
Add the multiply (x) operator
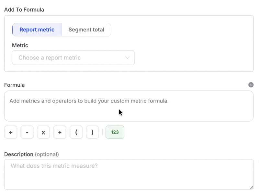coord(43,132)
